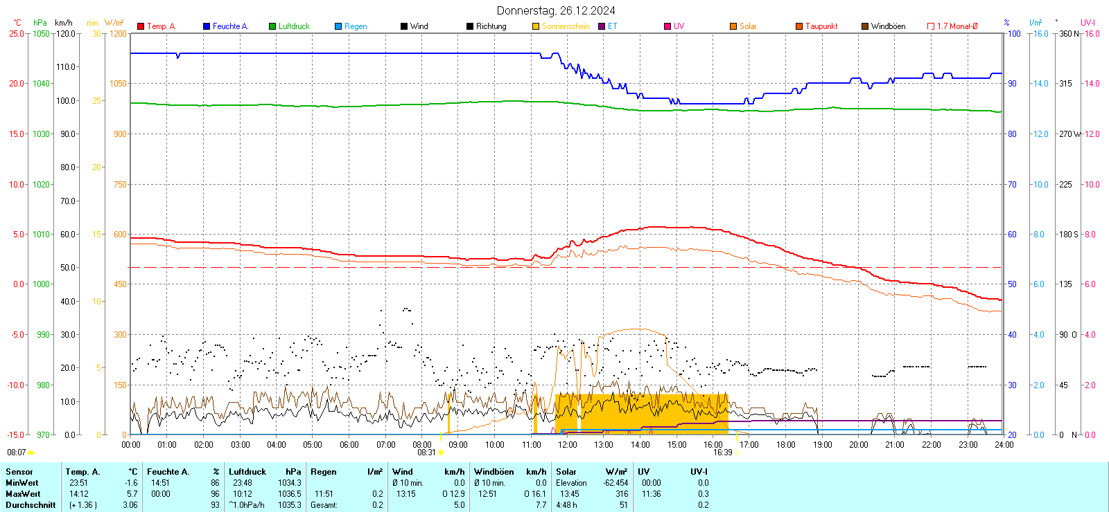
Task: Click the 12:00 label on time axis
Action: click(567, 445)
